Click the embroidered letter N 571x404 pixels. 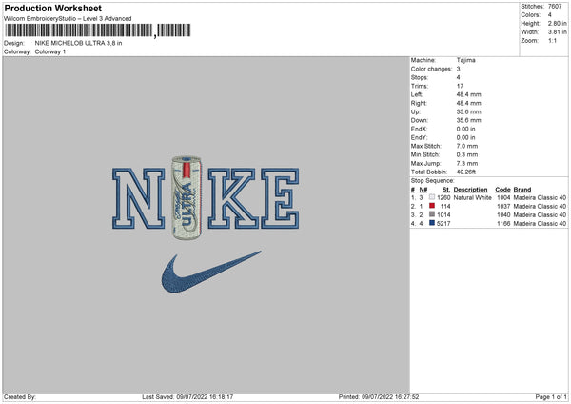click(x=138, y=198)
